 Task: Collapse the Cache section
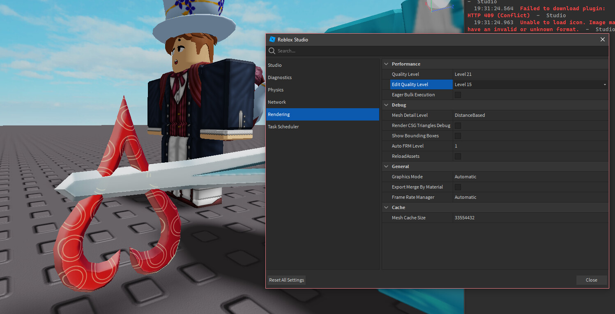pos(386,207)
